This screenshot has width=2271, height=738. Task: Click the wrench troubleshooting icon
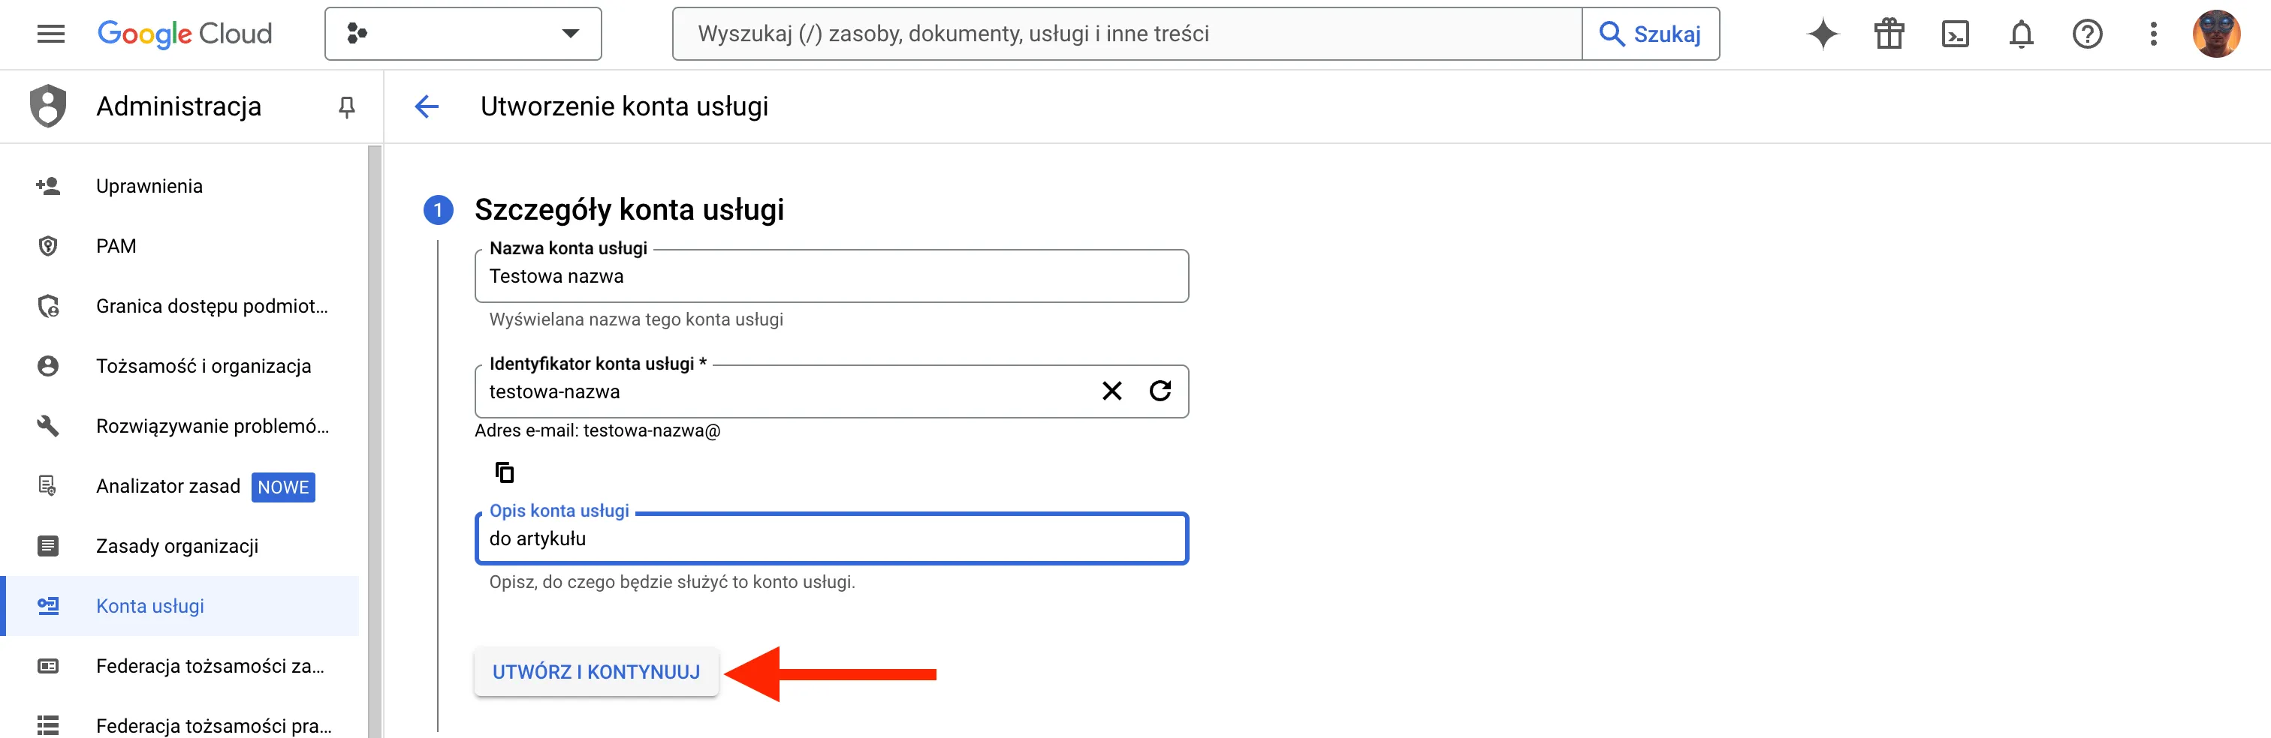click(x=49, y=426)
